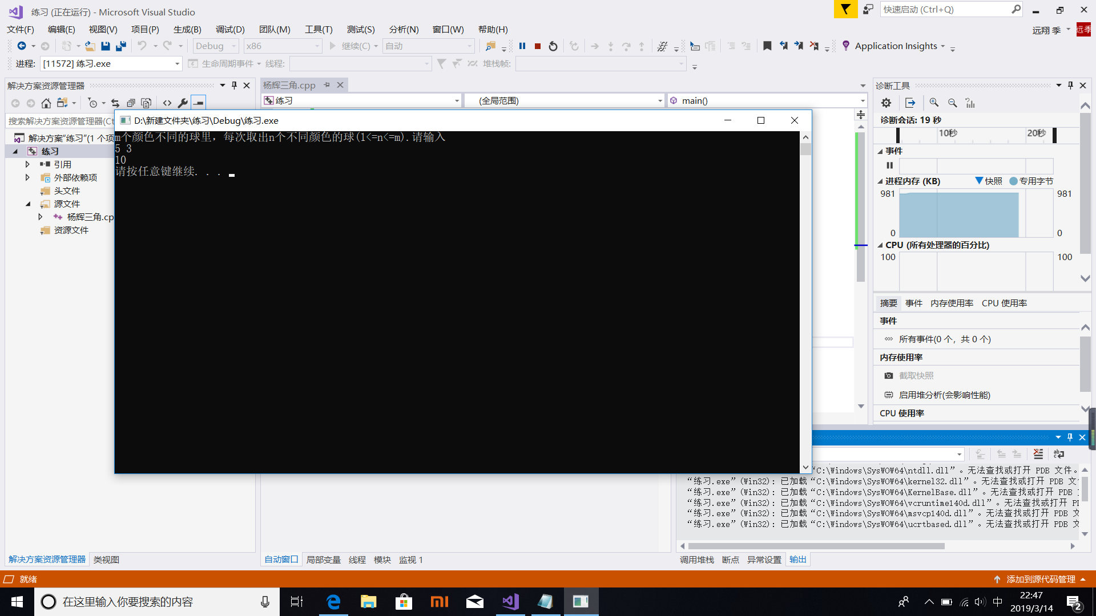
Task: Stop debugging with the red stop icon
Action: pyautogui.click(x=537, y=46)
